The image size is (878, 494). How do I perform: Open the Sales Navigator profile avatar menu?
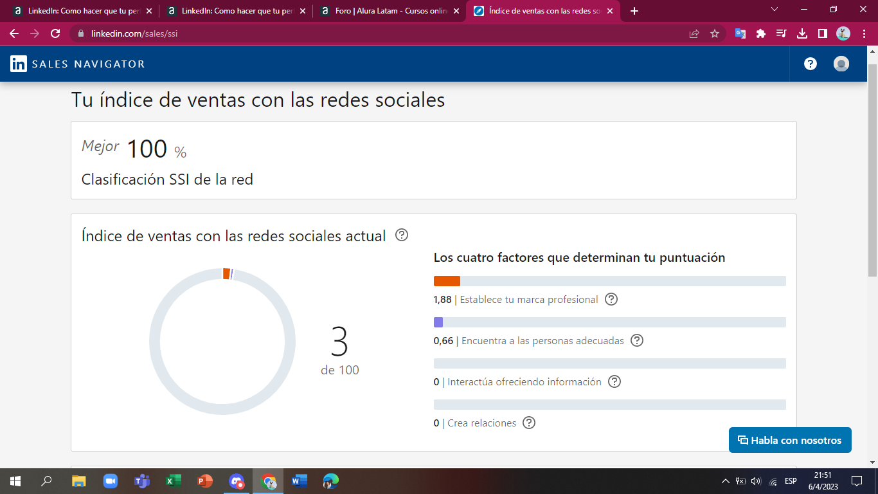click(x=841, y=64)
